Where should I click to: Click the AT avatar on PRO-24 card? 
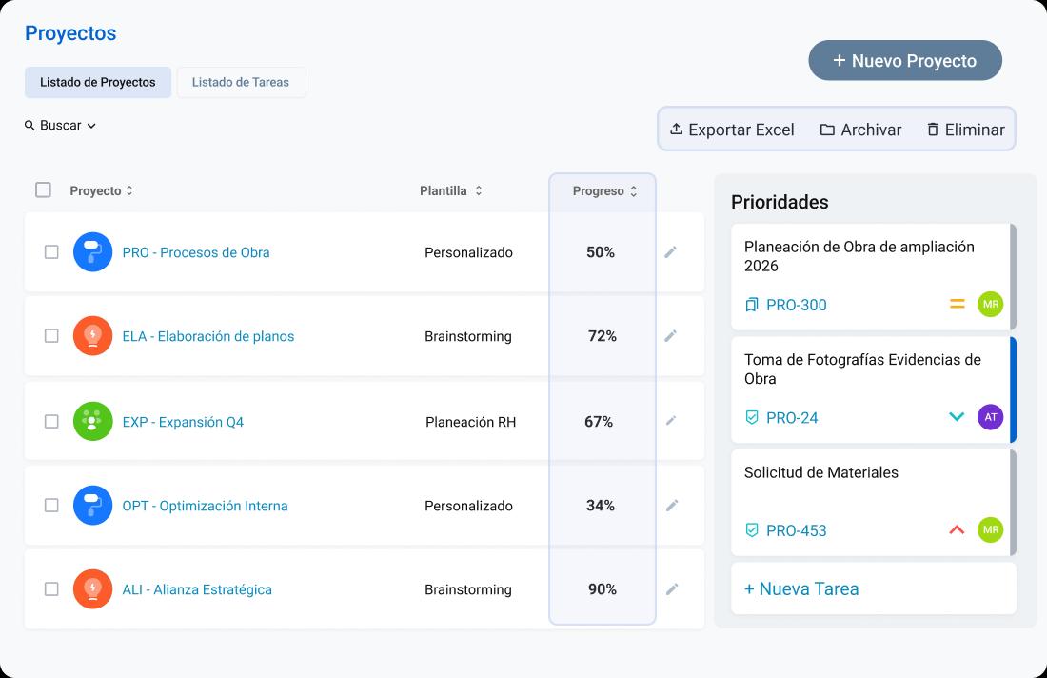pyautogui.click(x=990, y=417)
